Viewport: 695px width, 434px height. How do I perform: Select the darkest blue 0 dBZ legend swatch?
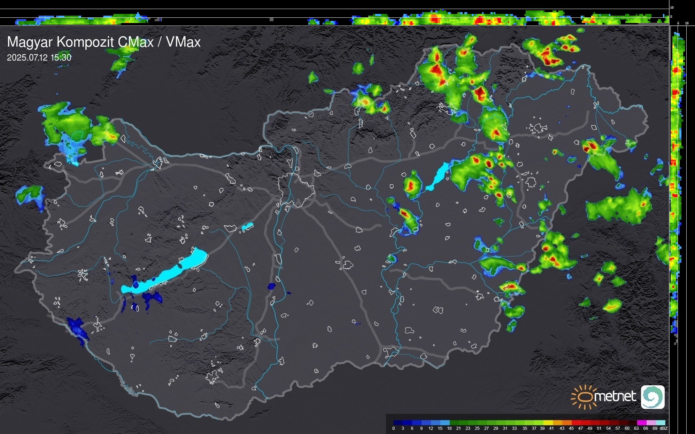[x=398, y=423]
